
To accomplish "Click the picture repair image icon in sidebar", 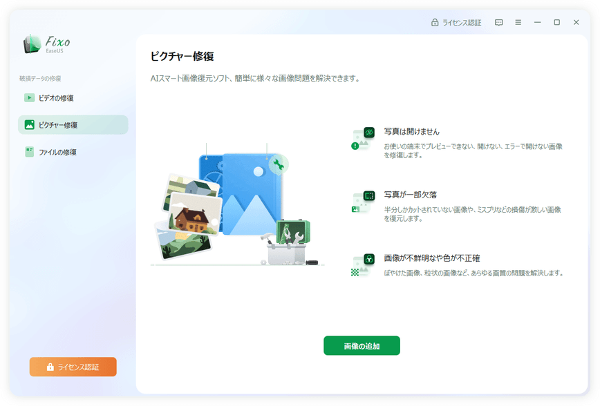I will (x=29, y=125).
